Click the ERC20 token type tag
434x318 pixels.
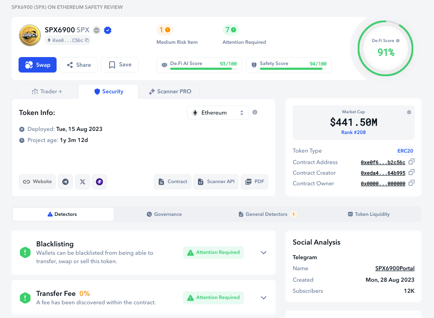(x=405, y=151)
